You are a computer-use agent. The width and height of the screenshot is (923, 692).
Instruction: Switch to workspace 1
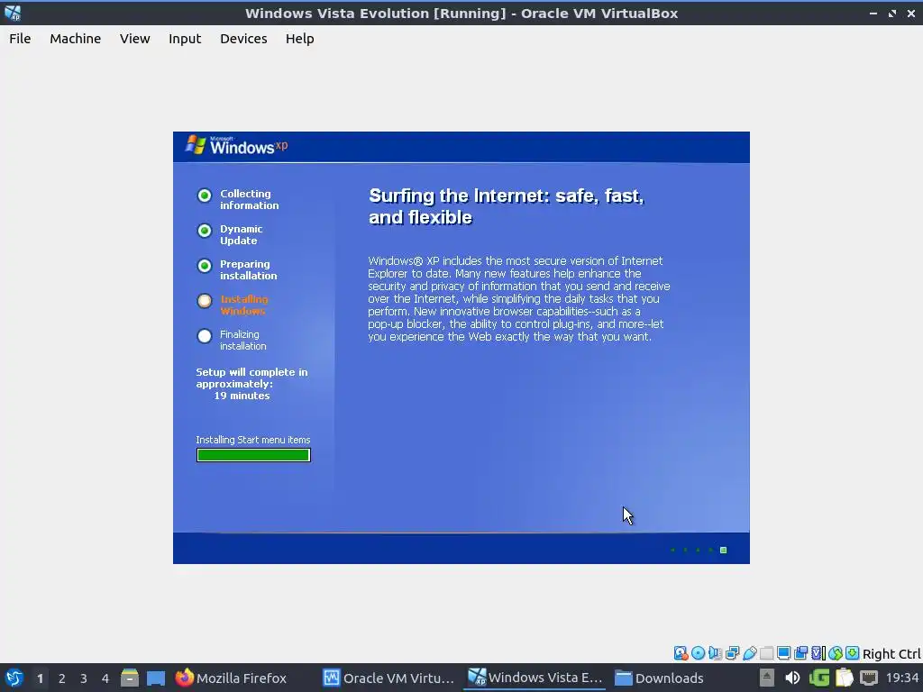(x=40, y=678)
